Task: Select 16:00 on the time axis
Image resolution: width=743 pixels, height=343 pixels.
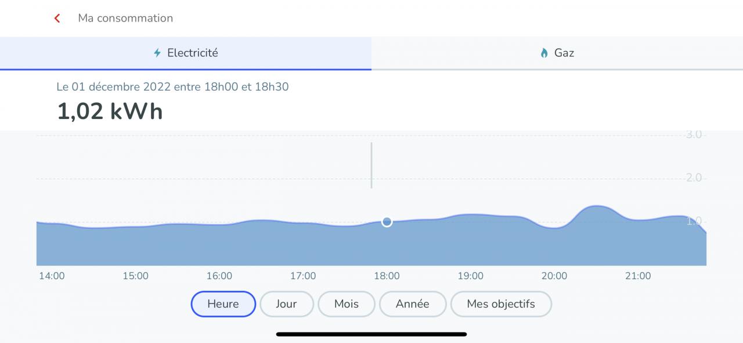Action: [219, 276]
